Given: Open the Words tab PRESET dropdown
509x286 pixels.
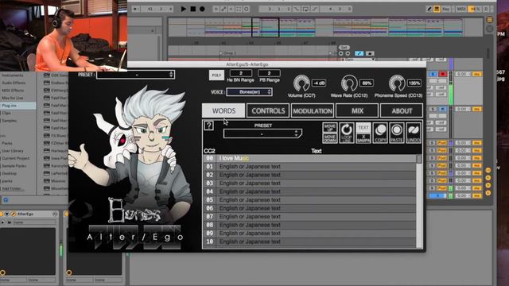Looking at the screenshot, I should point(262,133).
